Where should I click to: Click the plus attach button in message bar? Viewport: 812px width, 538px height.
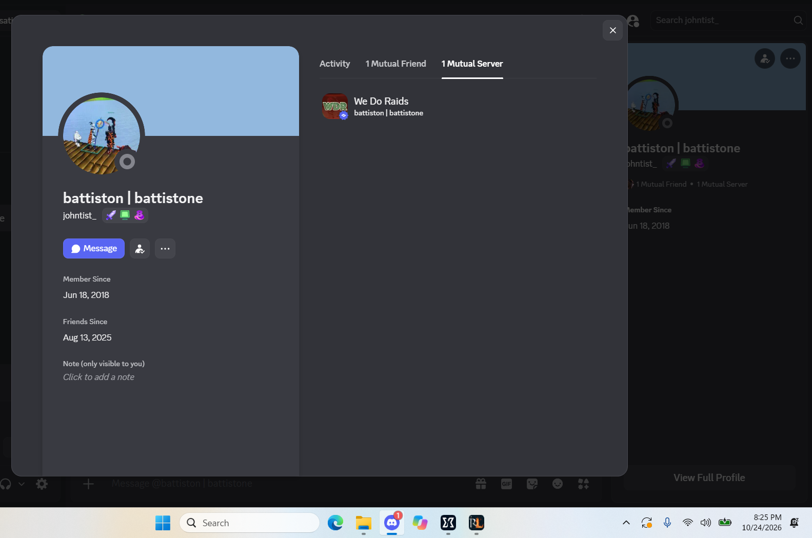click(88, 484)
